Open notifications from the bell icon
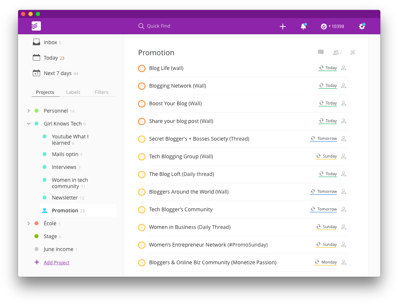398x304 pixels. tap(303, 26)
